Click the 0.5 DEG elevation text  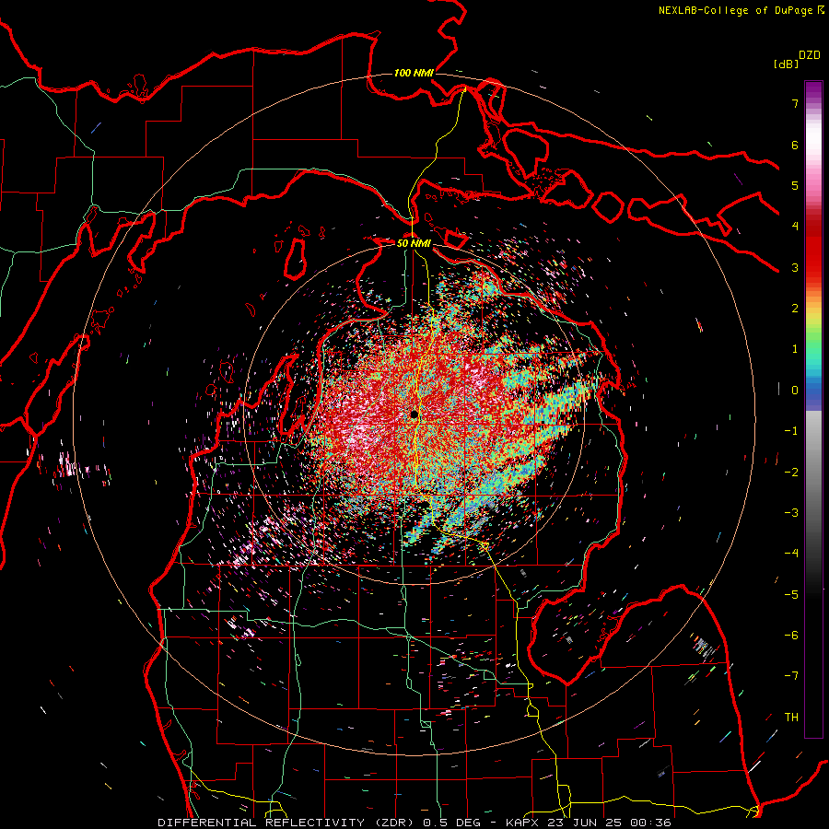[451, 823]
